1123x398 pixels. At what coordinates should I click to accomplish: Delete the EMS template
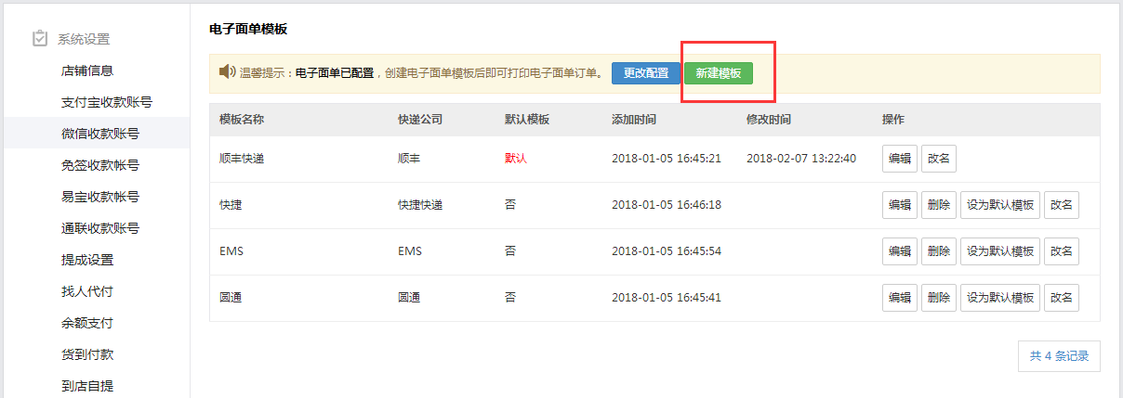939,251
